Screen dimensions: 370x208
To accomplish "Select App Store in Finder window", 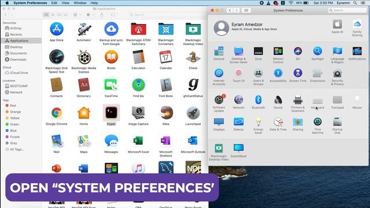I will pos(57,32).
